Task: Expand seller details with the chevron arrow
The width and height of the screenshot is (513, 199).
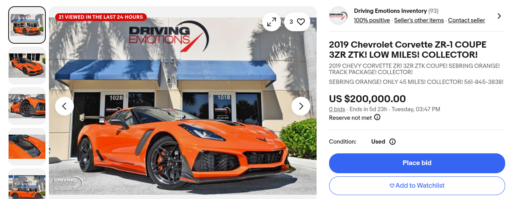Action: point(499,16)
